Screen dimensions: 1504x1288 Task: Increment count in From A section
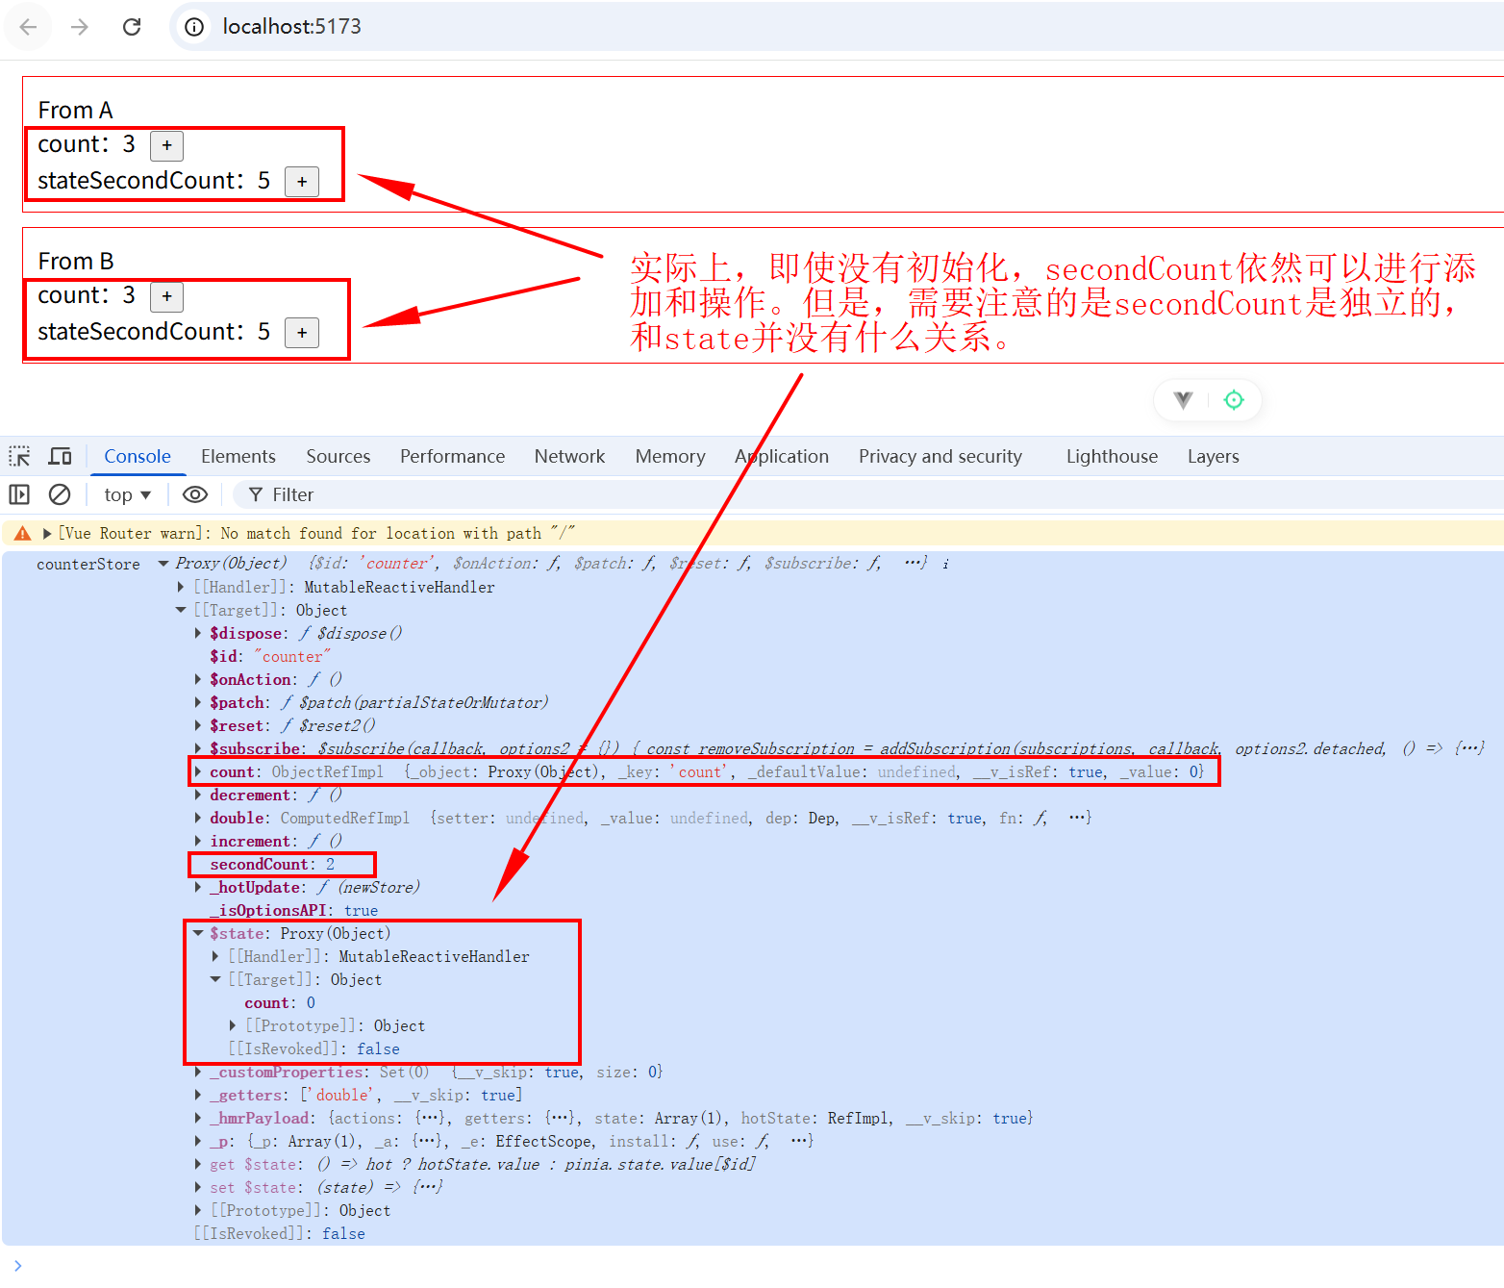pos(167,145)
